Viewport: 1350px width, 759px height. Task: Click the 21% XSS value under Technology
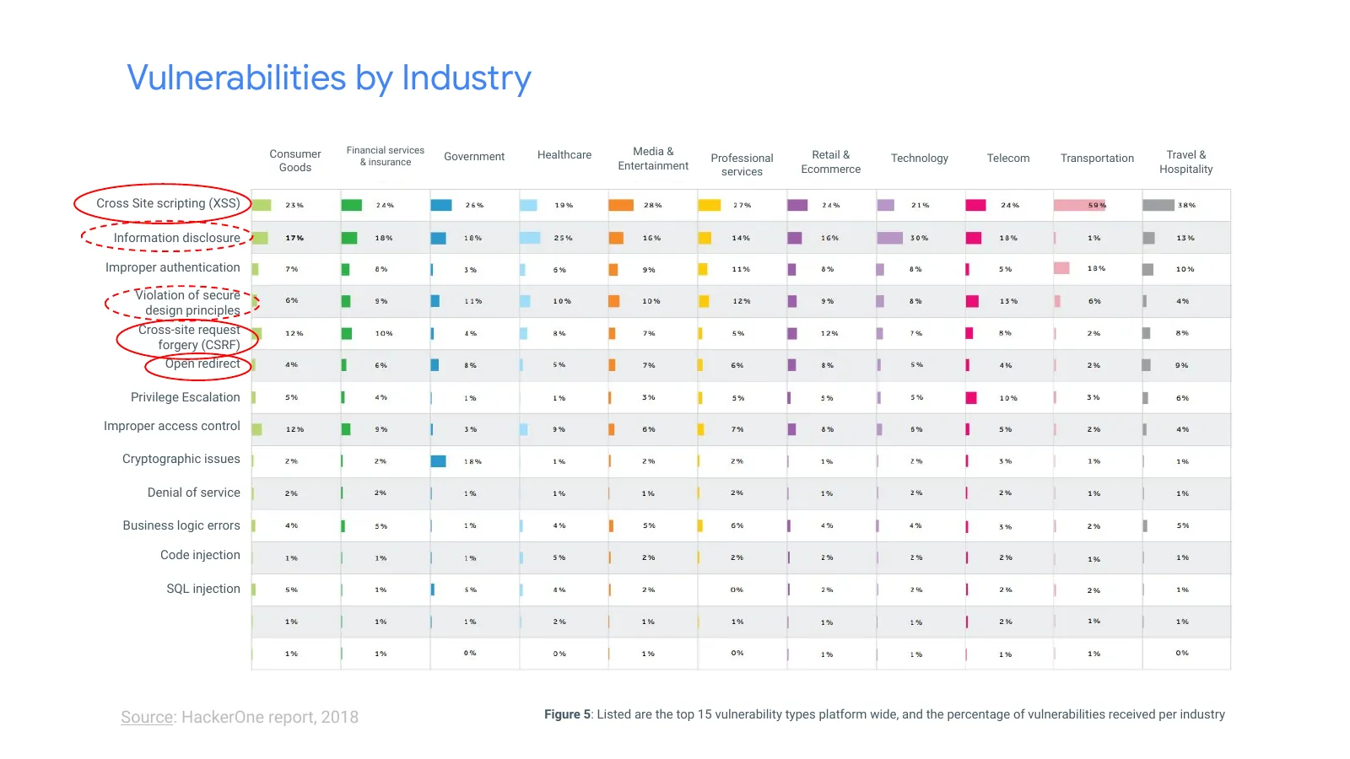920,205
